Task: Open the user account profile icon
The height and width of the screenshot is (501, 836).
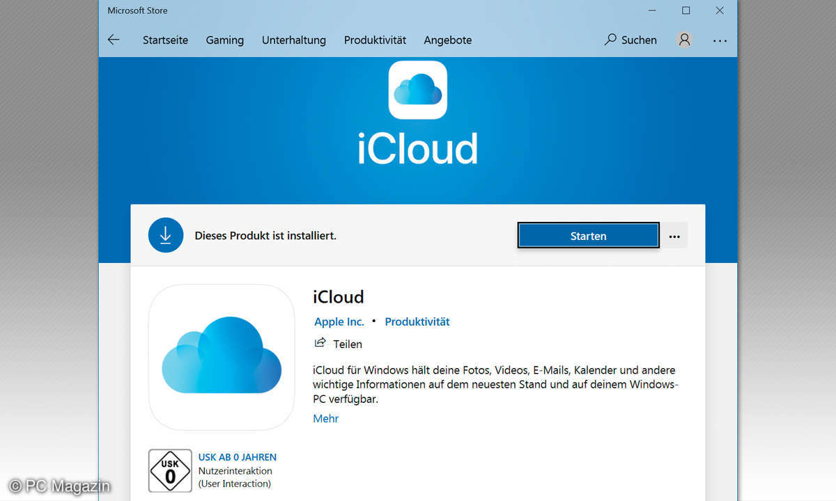Action: pos(684,40)
